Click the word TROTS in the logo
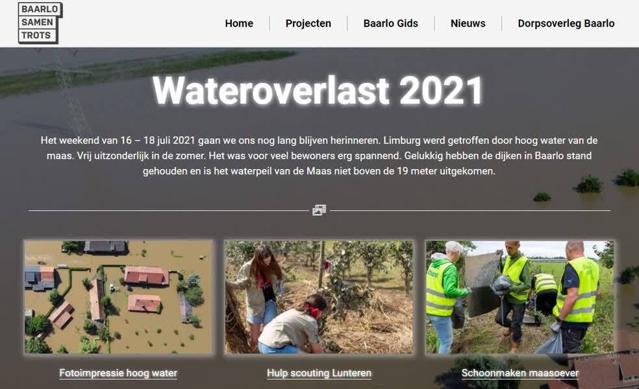 (x=36, y=36)
